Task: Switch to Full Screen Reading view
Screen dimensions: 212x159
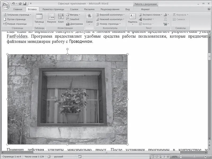Action: [x=157, y=157]
